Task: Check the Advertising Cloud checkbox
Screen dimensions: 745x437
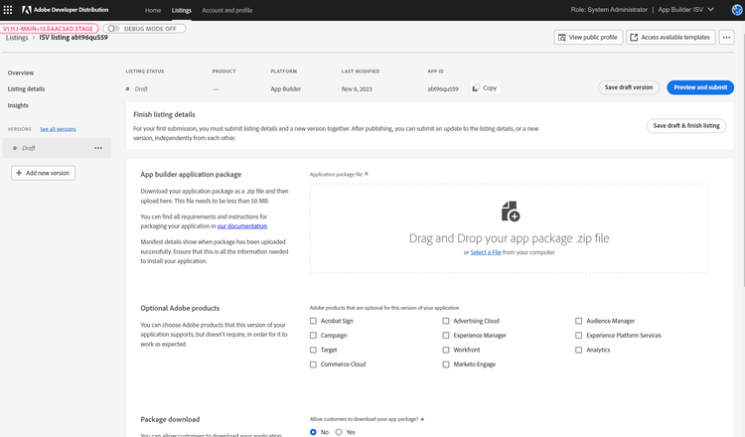Action: tap(446, 321)
